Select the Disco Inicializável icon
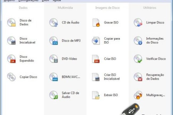This screenshot has height=115, width=173. [12, 41]
